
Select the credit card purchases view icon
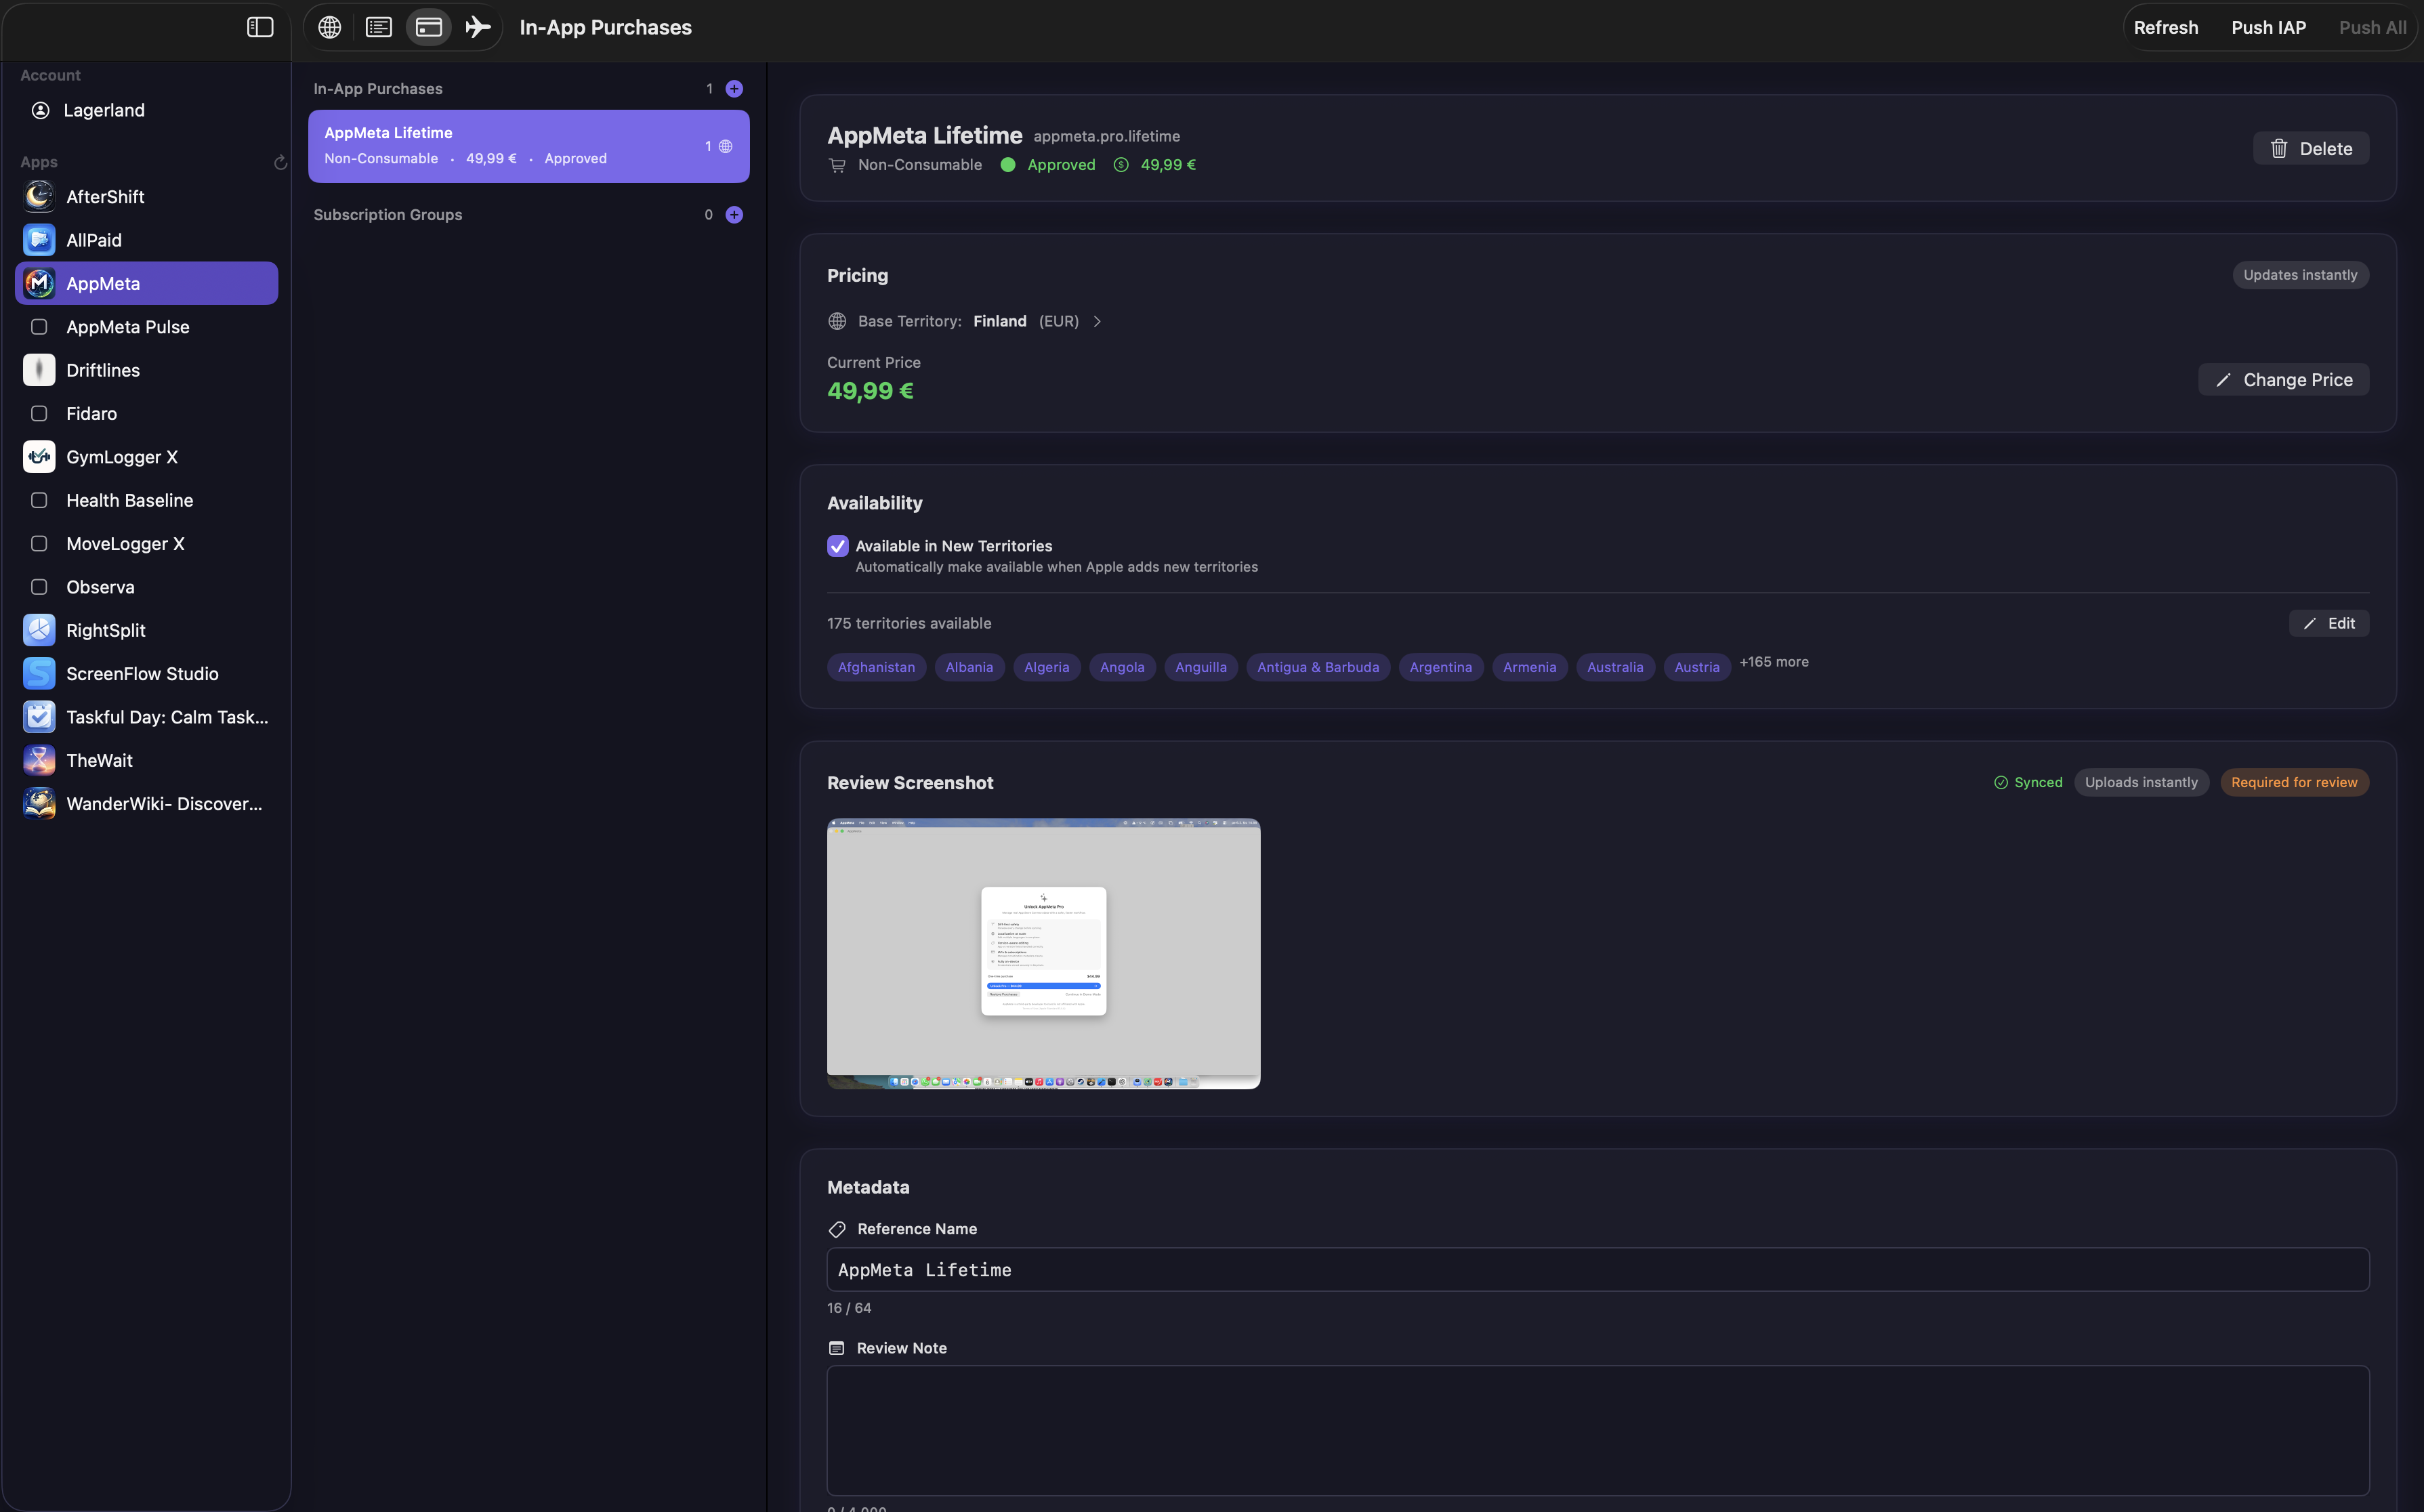pos(428,27)
